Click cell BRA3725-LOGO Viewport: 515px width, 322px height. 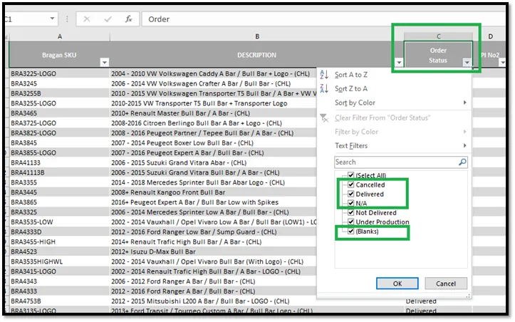tap(59, 123)
